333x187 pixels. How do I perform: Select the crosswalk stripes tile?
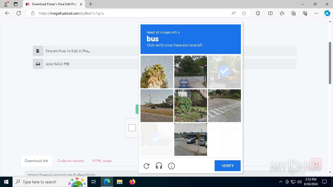(225, 106)
